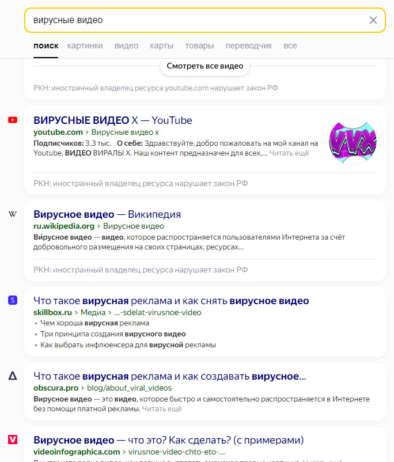Open the 'blog/about_viral_videos' breadcrumb
The image size is (394, 462).
click(x=129, y=388)
